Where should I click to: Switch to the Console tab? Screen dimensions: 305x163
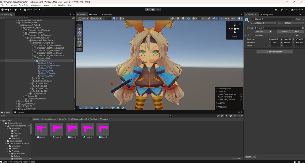[x=19, y=112]
